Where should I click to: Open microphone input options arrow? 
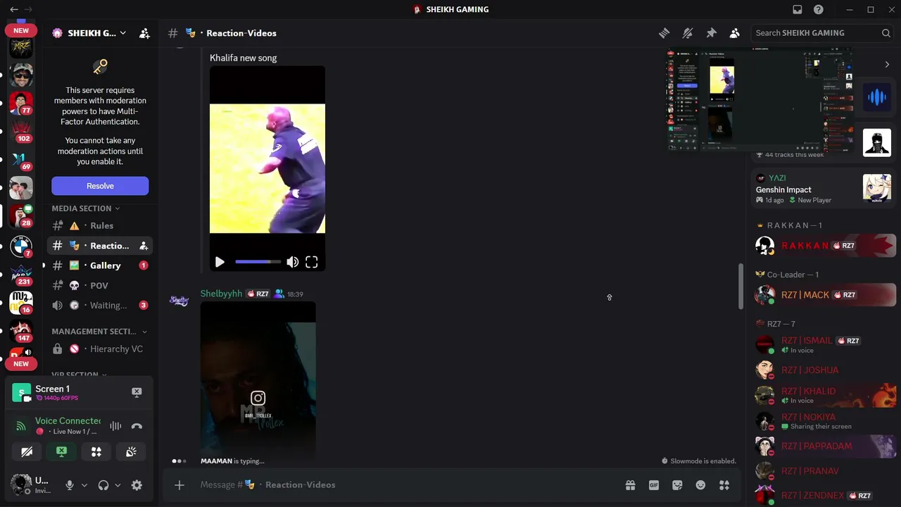(x=84, y=485)
